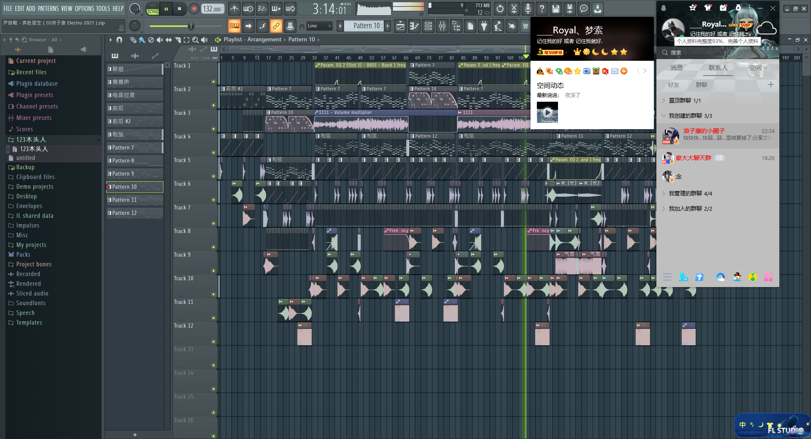This screenshot has width=811, height=439.
Task: Open the mixer view icon
Action: pyautogui.click(x=442, y=26)
